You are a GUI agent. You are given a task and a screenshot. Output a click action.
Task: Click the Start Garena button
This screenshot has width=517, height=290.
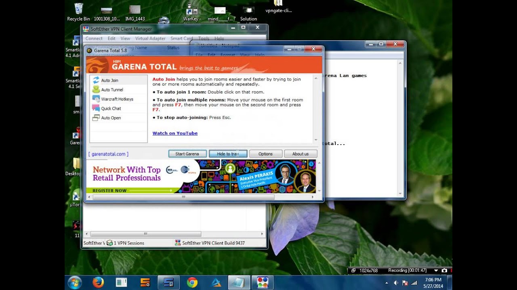coord(187,154)
